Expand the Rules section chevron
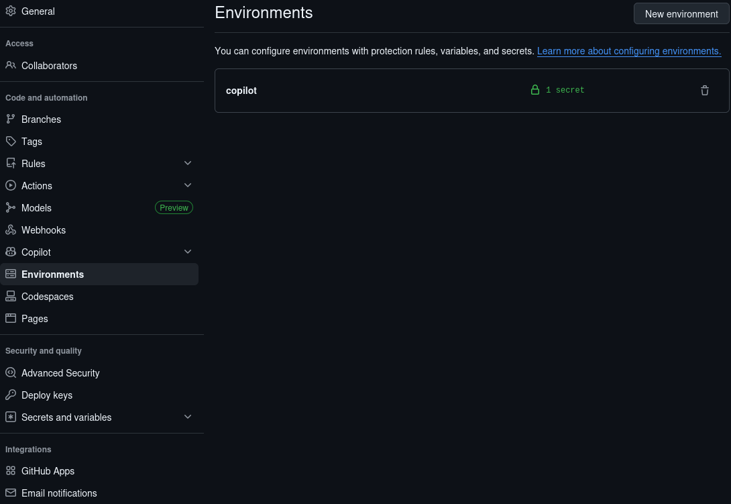 pos(188,163)
